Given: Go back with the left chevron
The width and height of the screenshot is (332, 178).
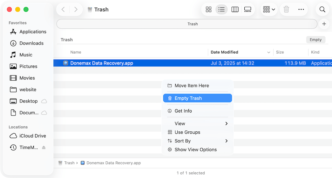Looking at the screenshot, I should tap(63, 9).
